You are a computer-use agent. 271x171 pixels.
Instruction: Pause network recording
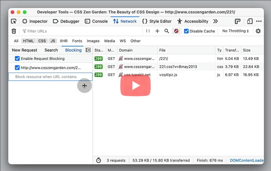148,31
